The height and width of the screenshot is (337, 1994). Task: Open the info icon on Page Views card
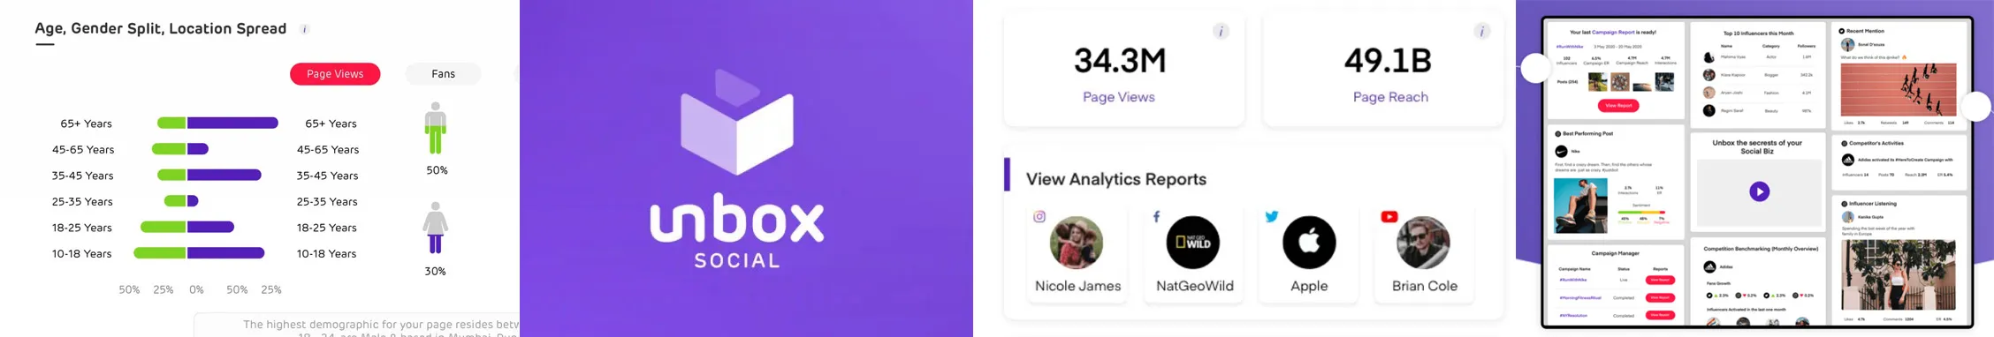point(1221,32)
